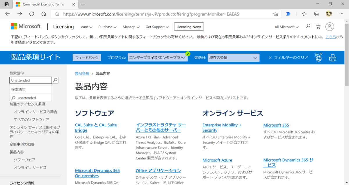Click the こちら link in the notice
This screenshot has height=185, width=349.
pyautogui.click(x=331, y=37)
